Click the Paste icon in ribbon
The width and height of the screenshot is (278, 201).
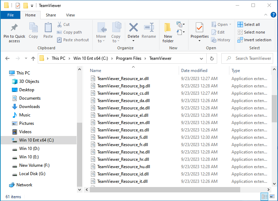click(48, 28)
